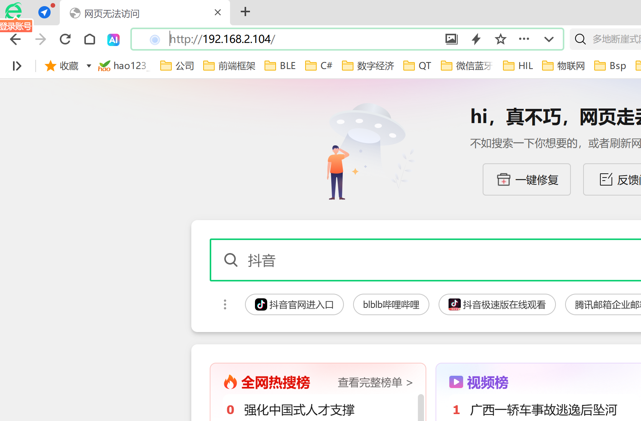The height and width of the screenshot is (421, 641).
Task: Open the news item 强化中国式人才支撑
Action: (299, 410)
